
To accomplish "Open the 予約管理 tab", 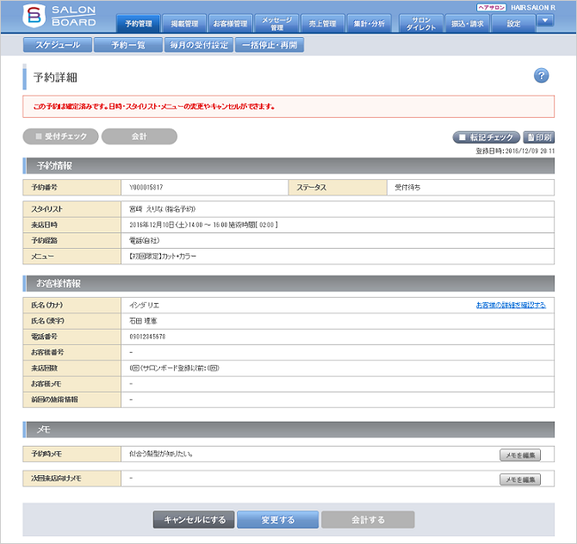I will (x=138, y=23).
